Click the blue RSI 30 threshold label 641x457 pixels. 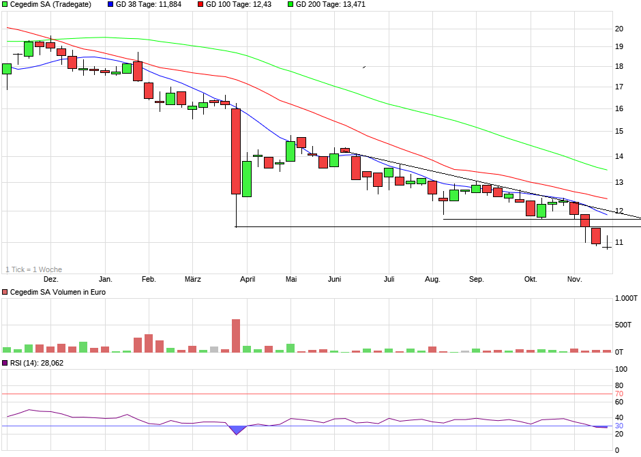[x=619, y=426]
